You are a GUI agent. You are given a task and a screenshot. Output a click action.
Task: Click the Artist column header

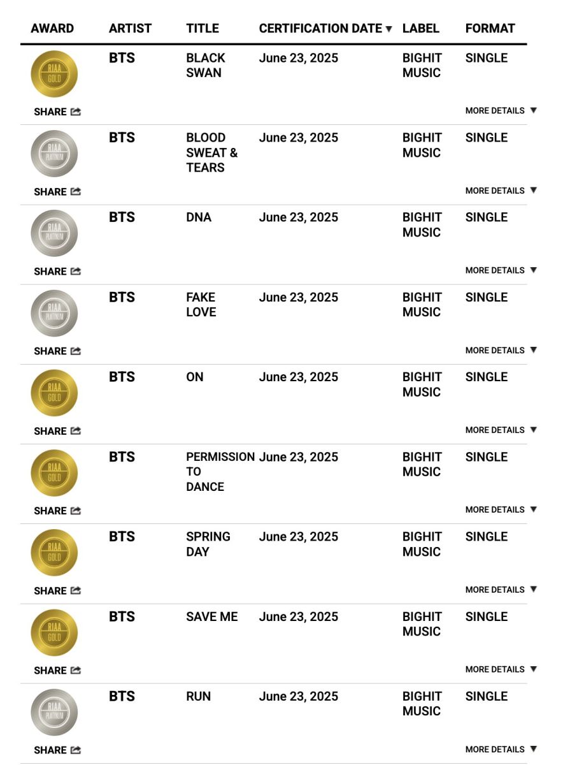(x=131, y=29)
